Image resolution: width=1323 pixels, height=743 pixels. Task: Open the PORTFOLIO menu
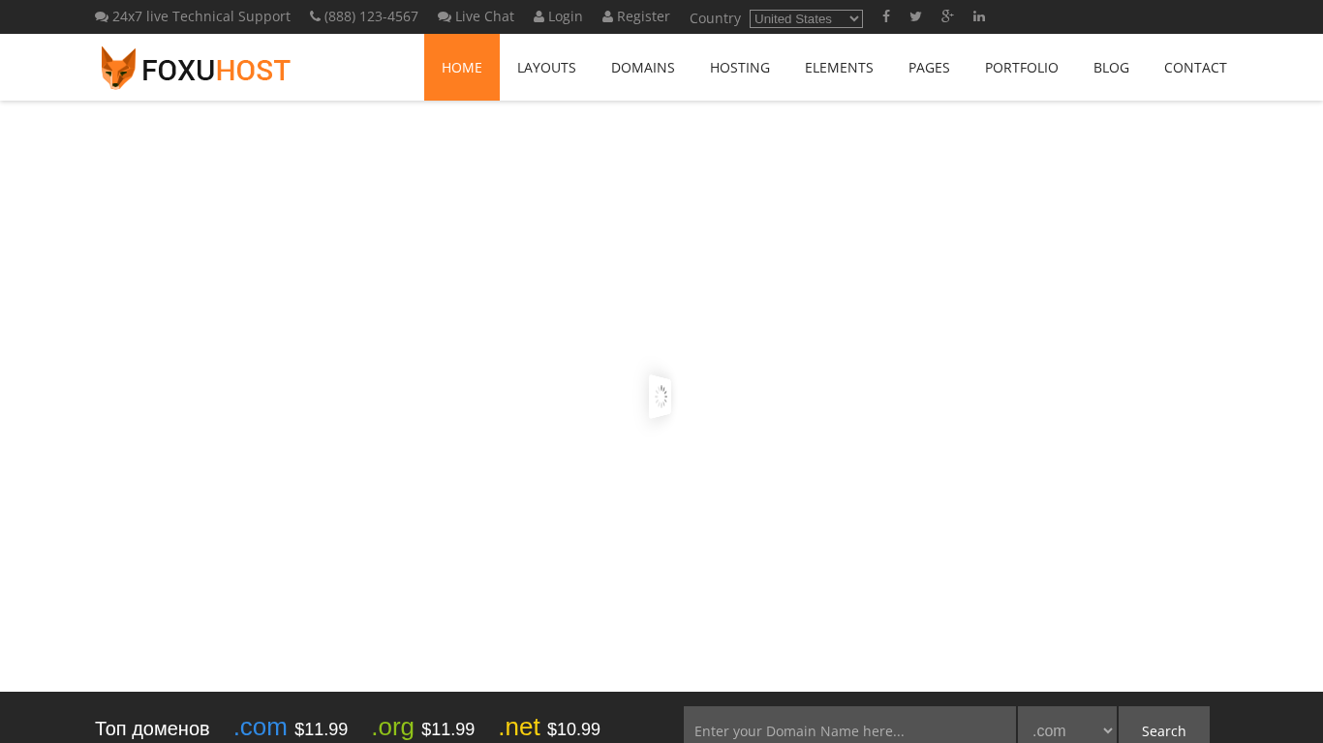(1022, 68)
